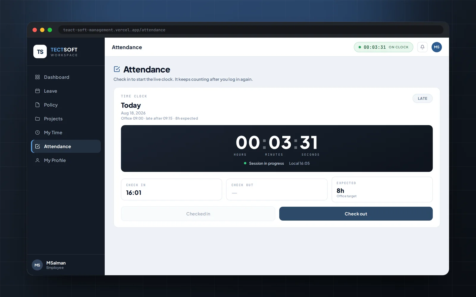Click the green window maximize dot
The image size is (476, 297).
tap(50, 30)
